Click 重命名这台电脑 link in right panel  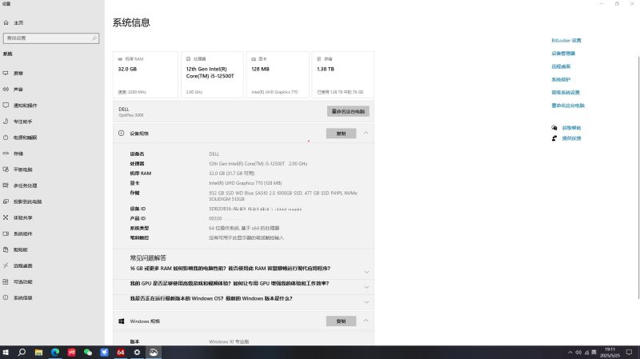(568, 106)
